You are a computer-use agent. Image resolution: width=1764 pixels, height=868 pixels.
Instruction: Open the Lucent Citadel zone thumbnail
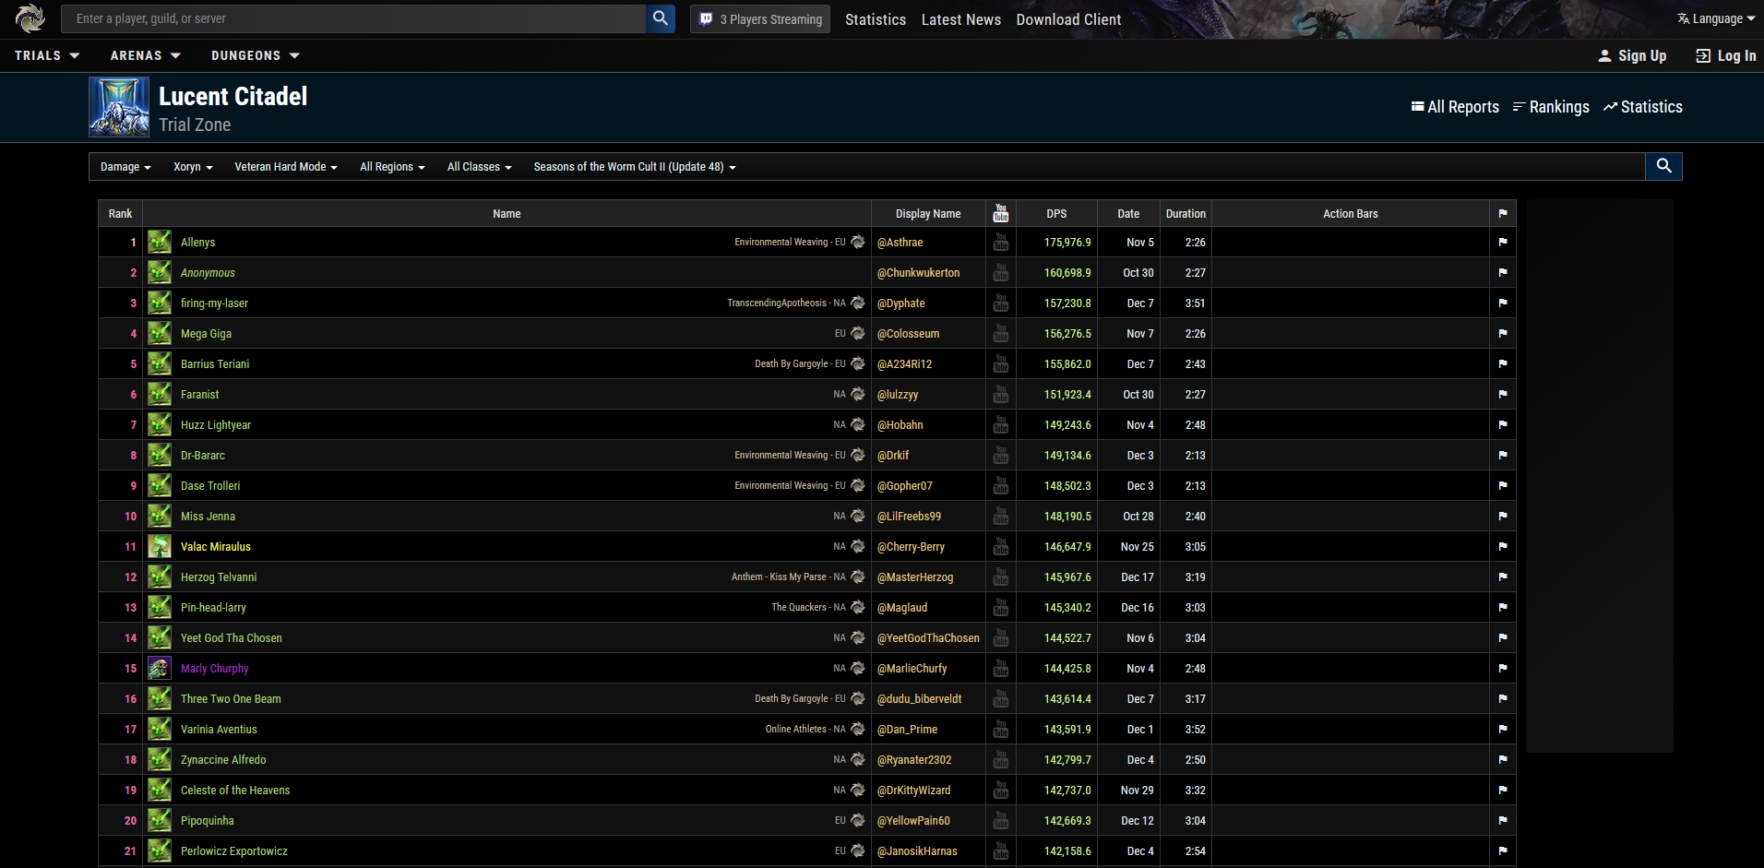[119, 107]
